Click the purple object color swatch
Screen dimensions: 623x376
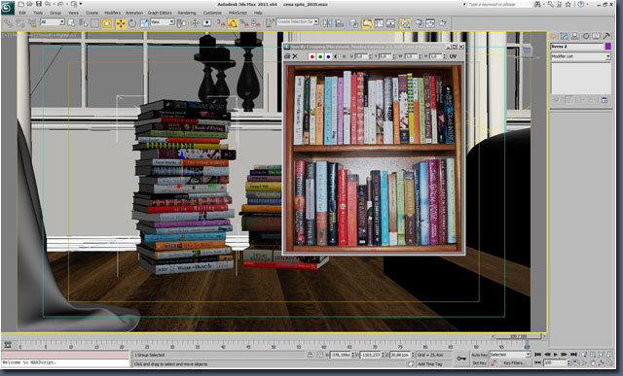point(607,47)
